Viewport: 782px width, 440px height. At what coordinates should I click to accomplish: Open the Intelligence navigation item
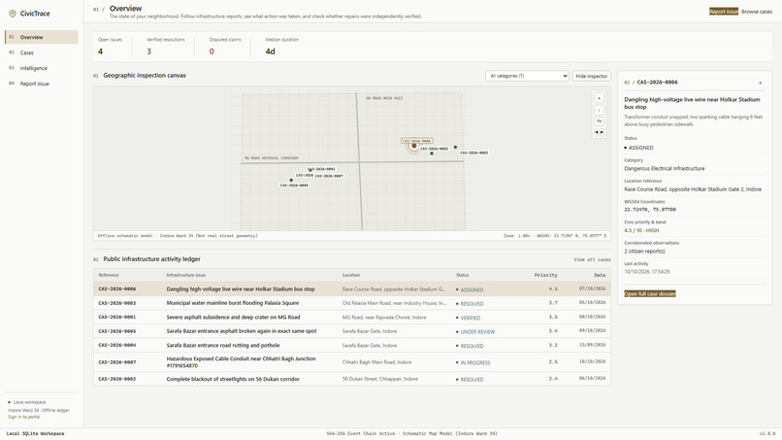[x=42, y=68]
